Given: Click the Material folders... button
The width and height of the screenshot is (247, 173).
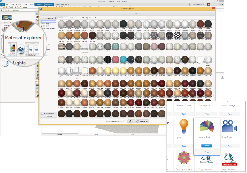Looking at the screenshot, I should 48,114.
